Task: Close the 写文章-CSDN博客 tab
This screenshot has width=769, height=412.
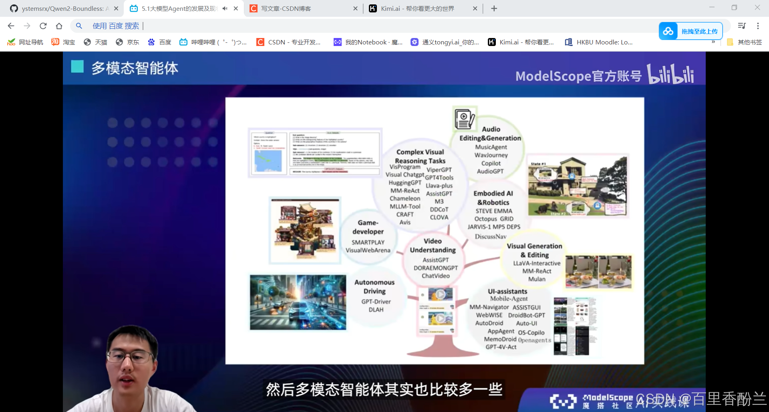Action: click(355, 8)
